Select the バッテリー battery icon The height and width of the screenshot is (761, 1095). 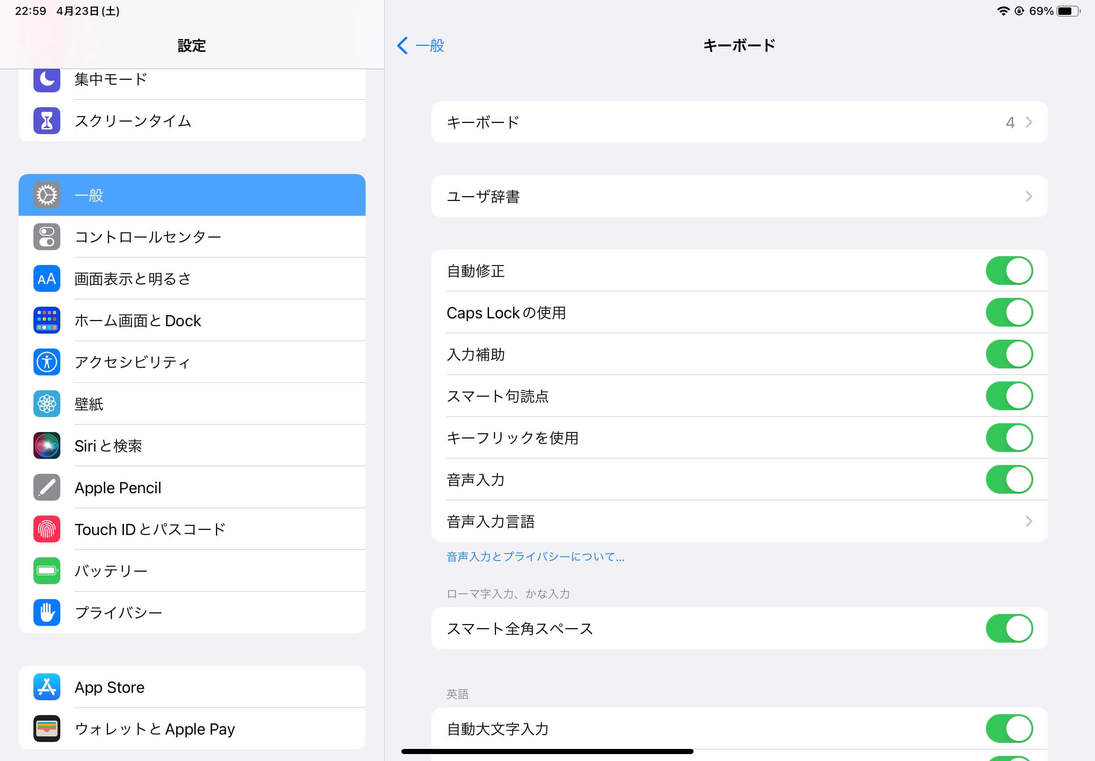tap(47, 571)
